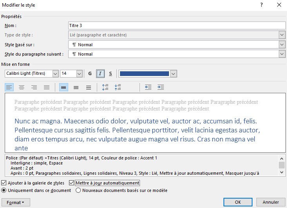Expand the font size 14 dropdown
Viewport: 287px width, 208px height.
pyautogui.click(x=79, y=74)
